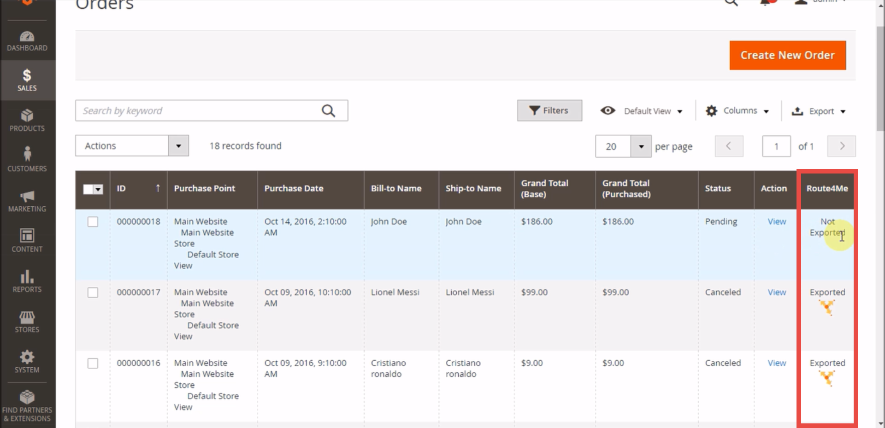Open the Export menu
Screen dimensions: 885x428
[x=819, y=111]
